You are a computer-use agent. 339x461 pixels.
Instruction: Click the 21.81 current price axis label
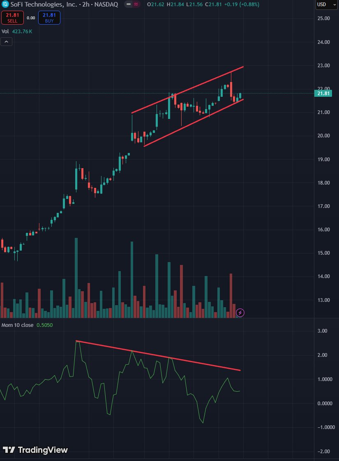323,94
